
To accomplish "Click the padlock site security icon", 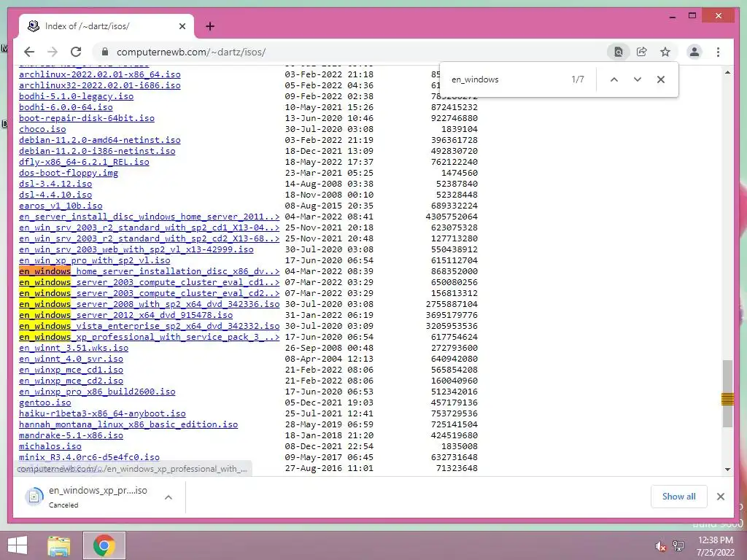I will 105,52.
